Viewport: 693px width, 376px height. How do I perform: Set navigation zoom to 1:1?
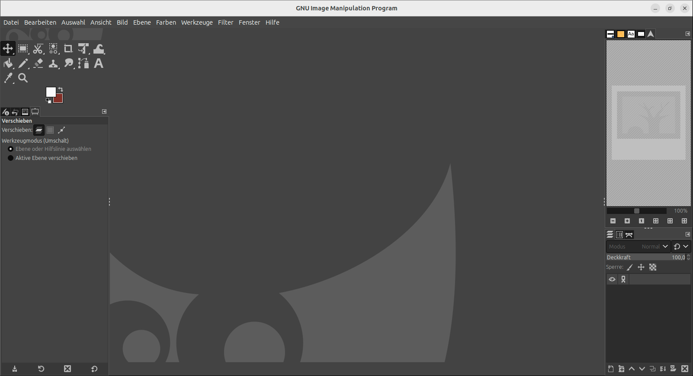click(x=642, y=221)
